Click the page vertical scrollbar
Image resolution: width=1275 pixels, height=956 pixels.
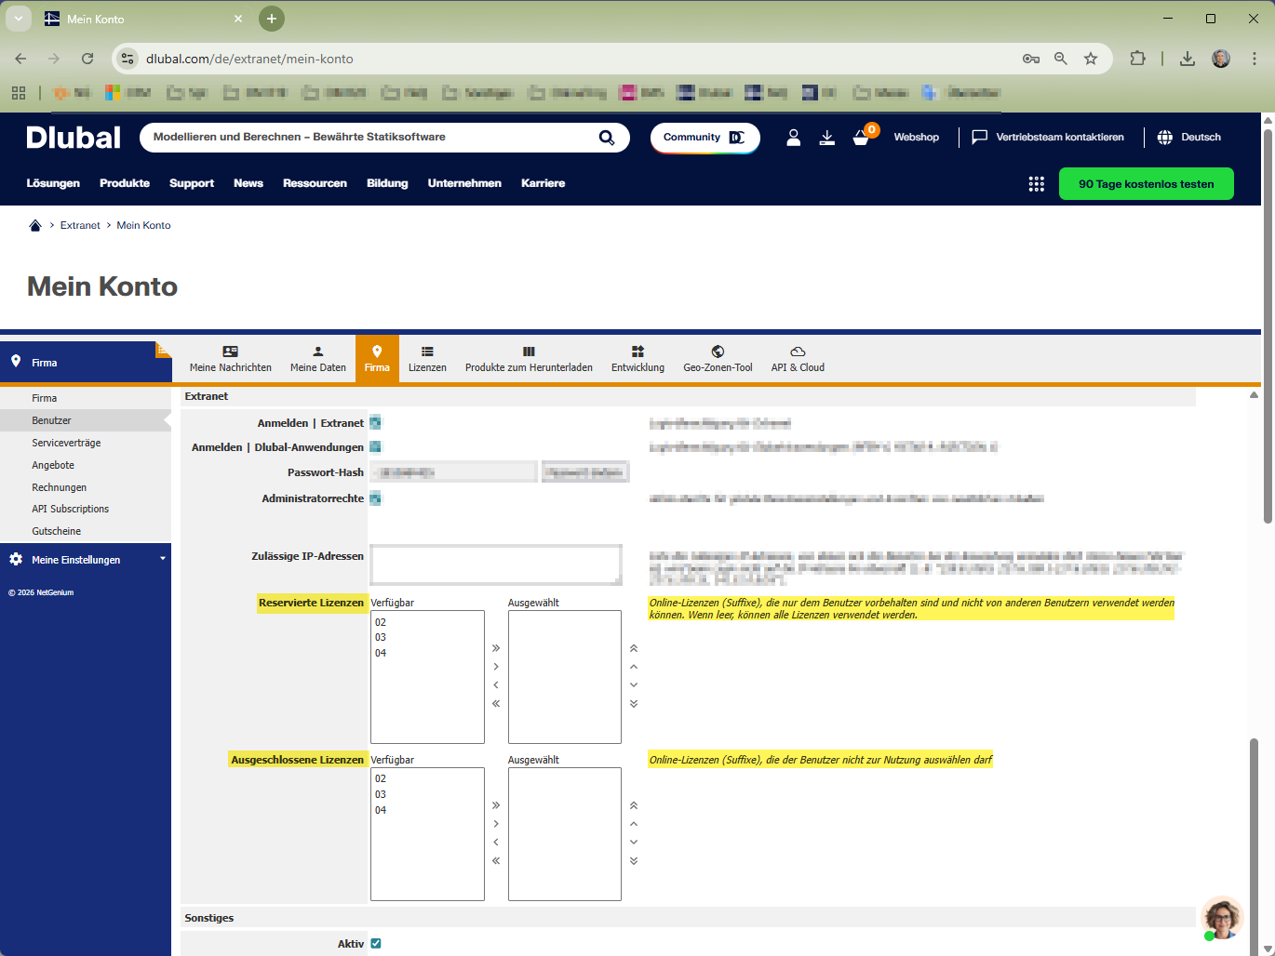pyautogui.click(x=1268, y=325)
